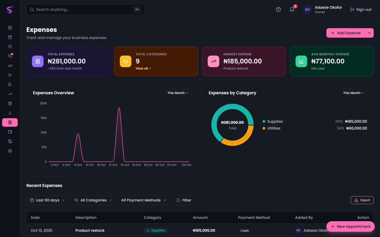Open the Filter button

coord(184,200)
